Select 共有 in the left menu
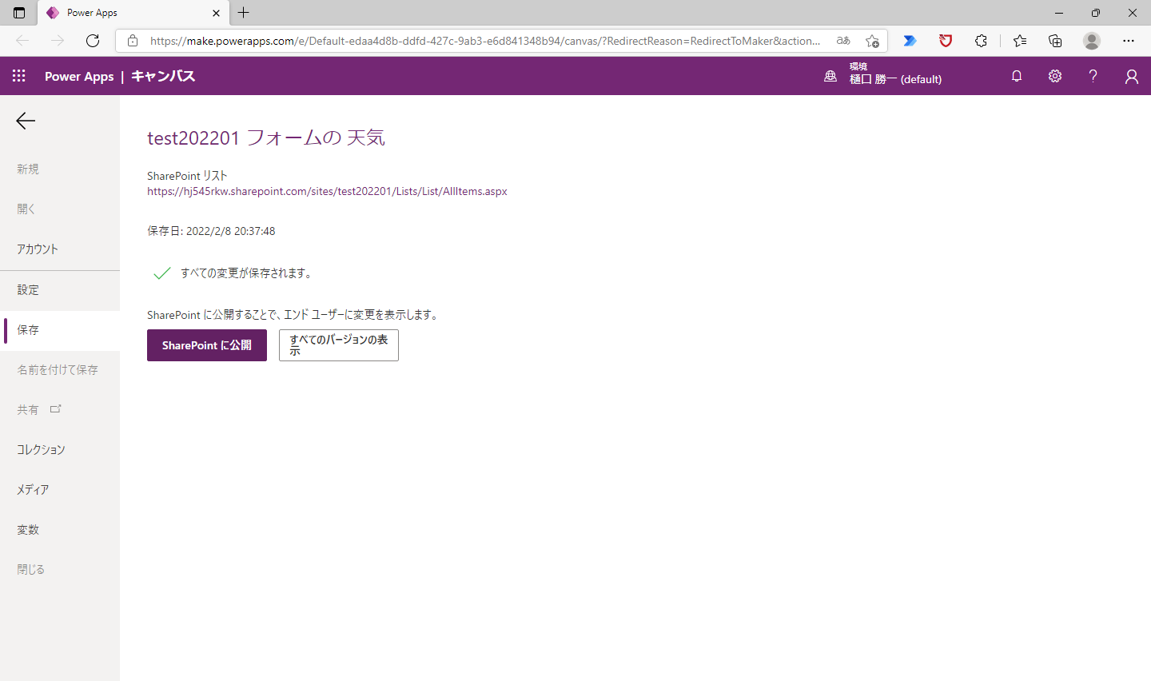 point(60,410)
